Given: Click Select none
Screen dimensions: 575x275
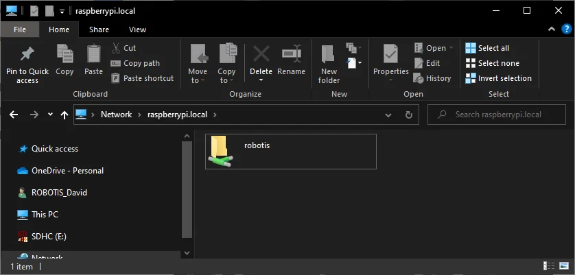Looking at the screenshot, I should click(x=493, y=63).
